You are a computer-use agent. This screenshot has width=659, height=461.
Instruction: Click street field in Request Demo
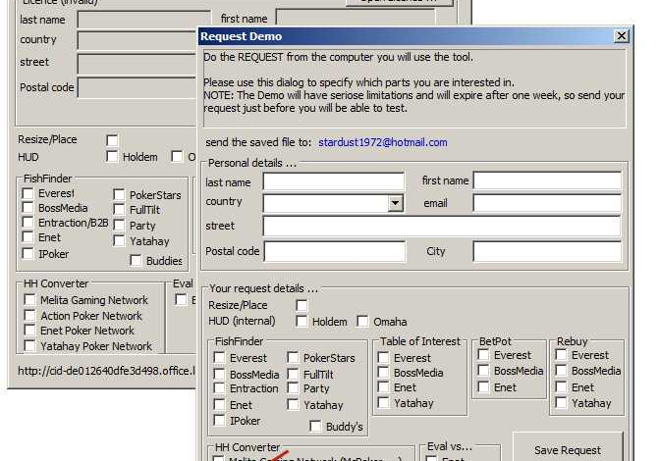click(441, 226)
